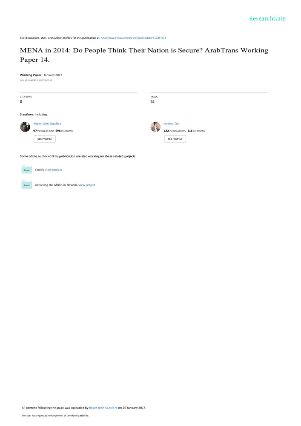Click SEE PROFILE button under Roger John Sapsford
This screenshot has width=301, height=426.
[45, 139]
